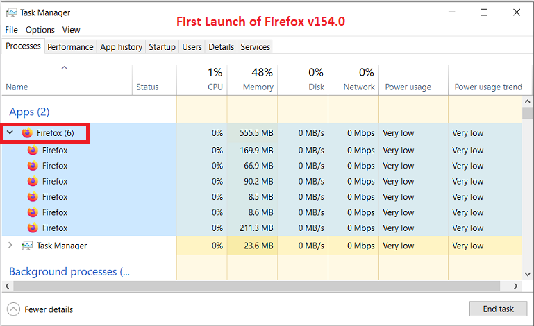Screen dimensions: 534x326
Task: Click horizontal scrollbar right arrow
Action: click(516, 286)
